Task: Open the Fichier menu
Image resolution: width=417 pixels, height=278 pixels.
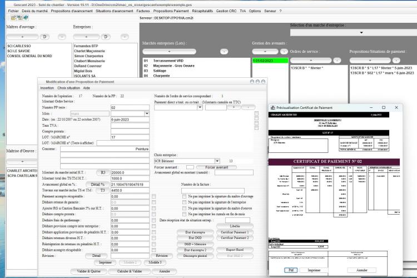Action: pyautogui.click(x=13, y=11)
